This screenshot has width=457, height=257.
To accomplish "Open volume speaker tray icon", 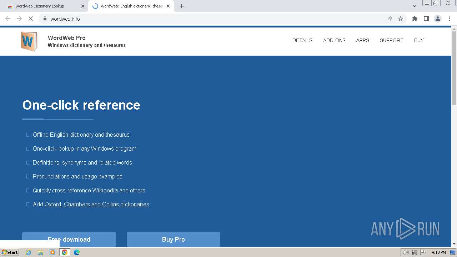I will pos(406,252).
